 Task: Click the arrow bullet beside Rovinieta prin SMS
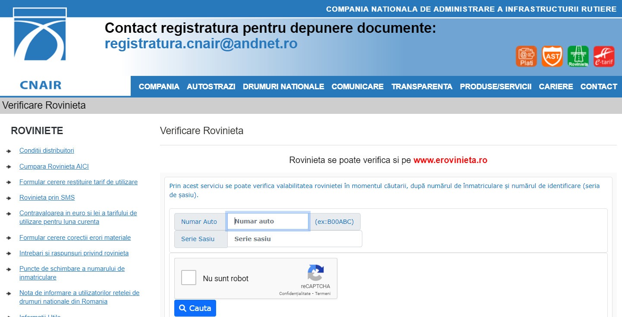coord(9,198)
